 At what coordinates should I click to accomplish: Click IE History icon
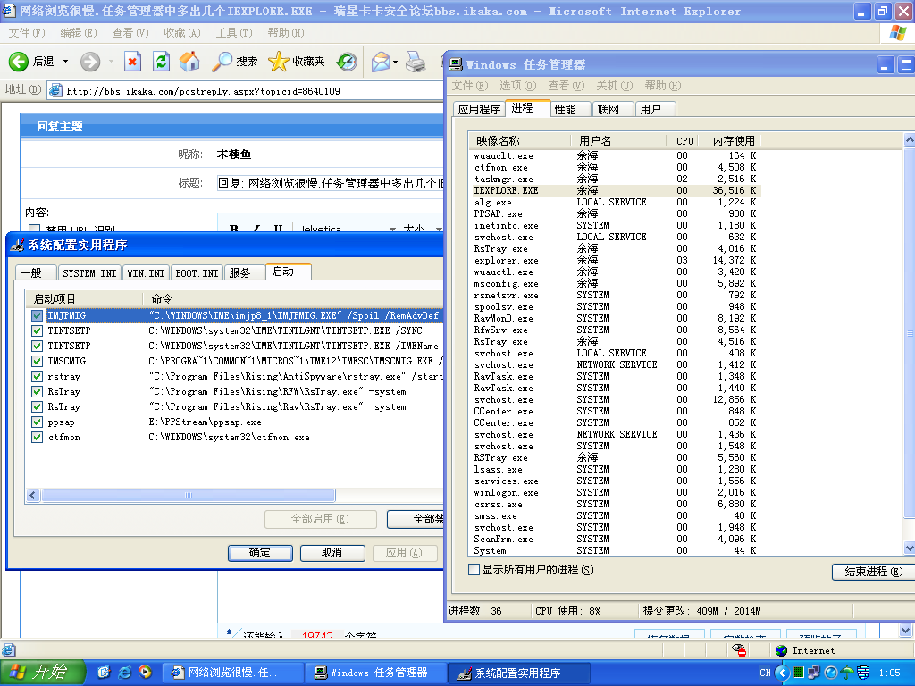(347, 62)
